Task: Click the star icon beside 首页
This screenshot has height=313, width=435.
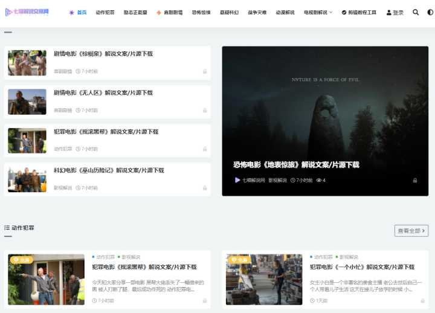Action: [x=71, y=13]
